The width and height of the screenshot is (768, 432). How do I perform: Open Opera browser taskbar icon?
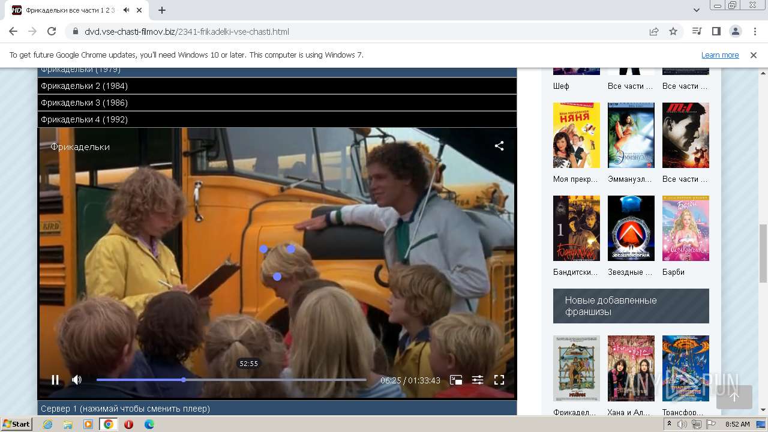(x=128, y=424)
